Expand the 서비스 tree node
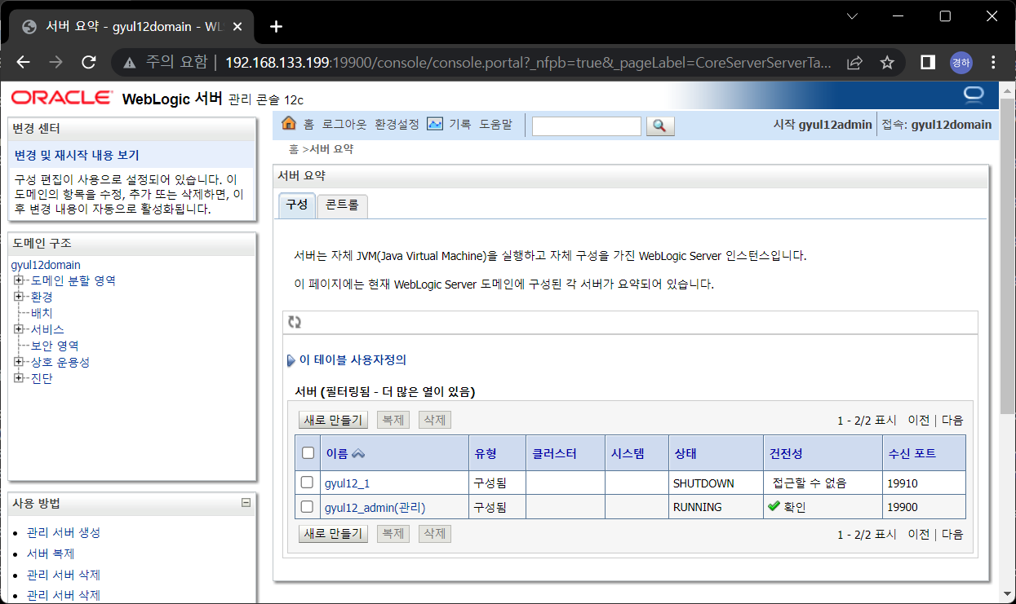Image resolution: width=1016 pixels, height=604 pixels. pyautogui.click(x=18, y=329)
